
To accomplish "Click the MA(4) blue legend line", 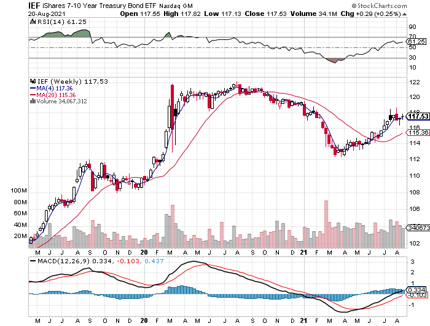I will (32, 88).
